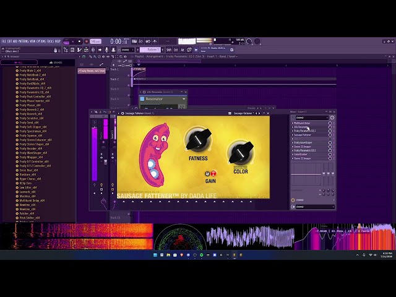Viewport: 396px width, 297px height.
Task: Go to next preset in Sausage Fattener
Action: pos(259,113)
